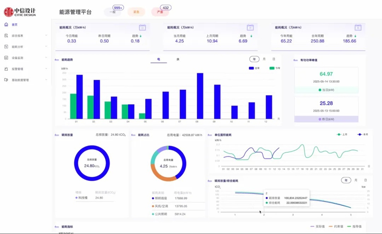Open the calendar icon on the yearly 能耗概况 card

click(x=358, y=28)
